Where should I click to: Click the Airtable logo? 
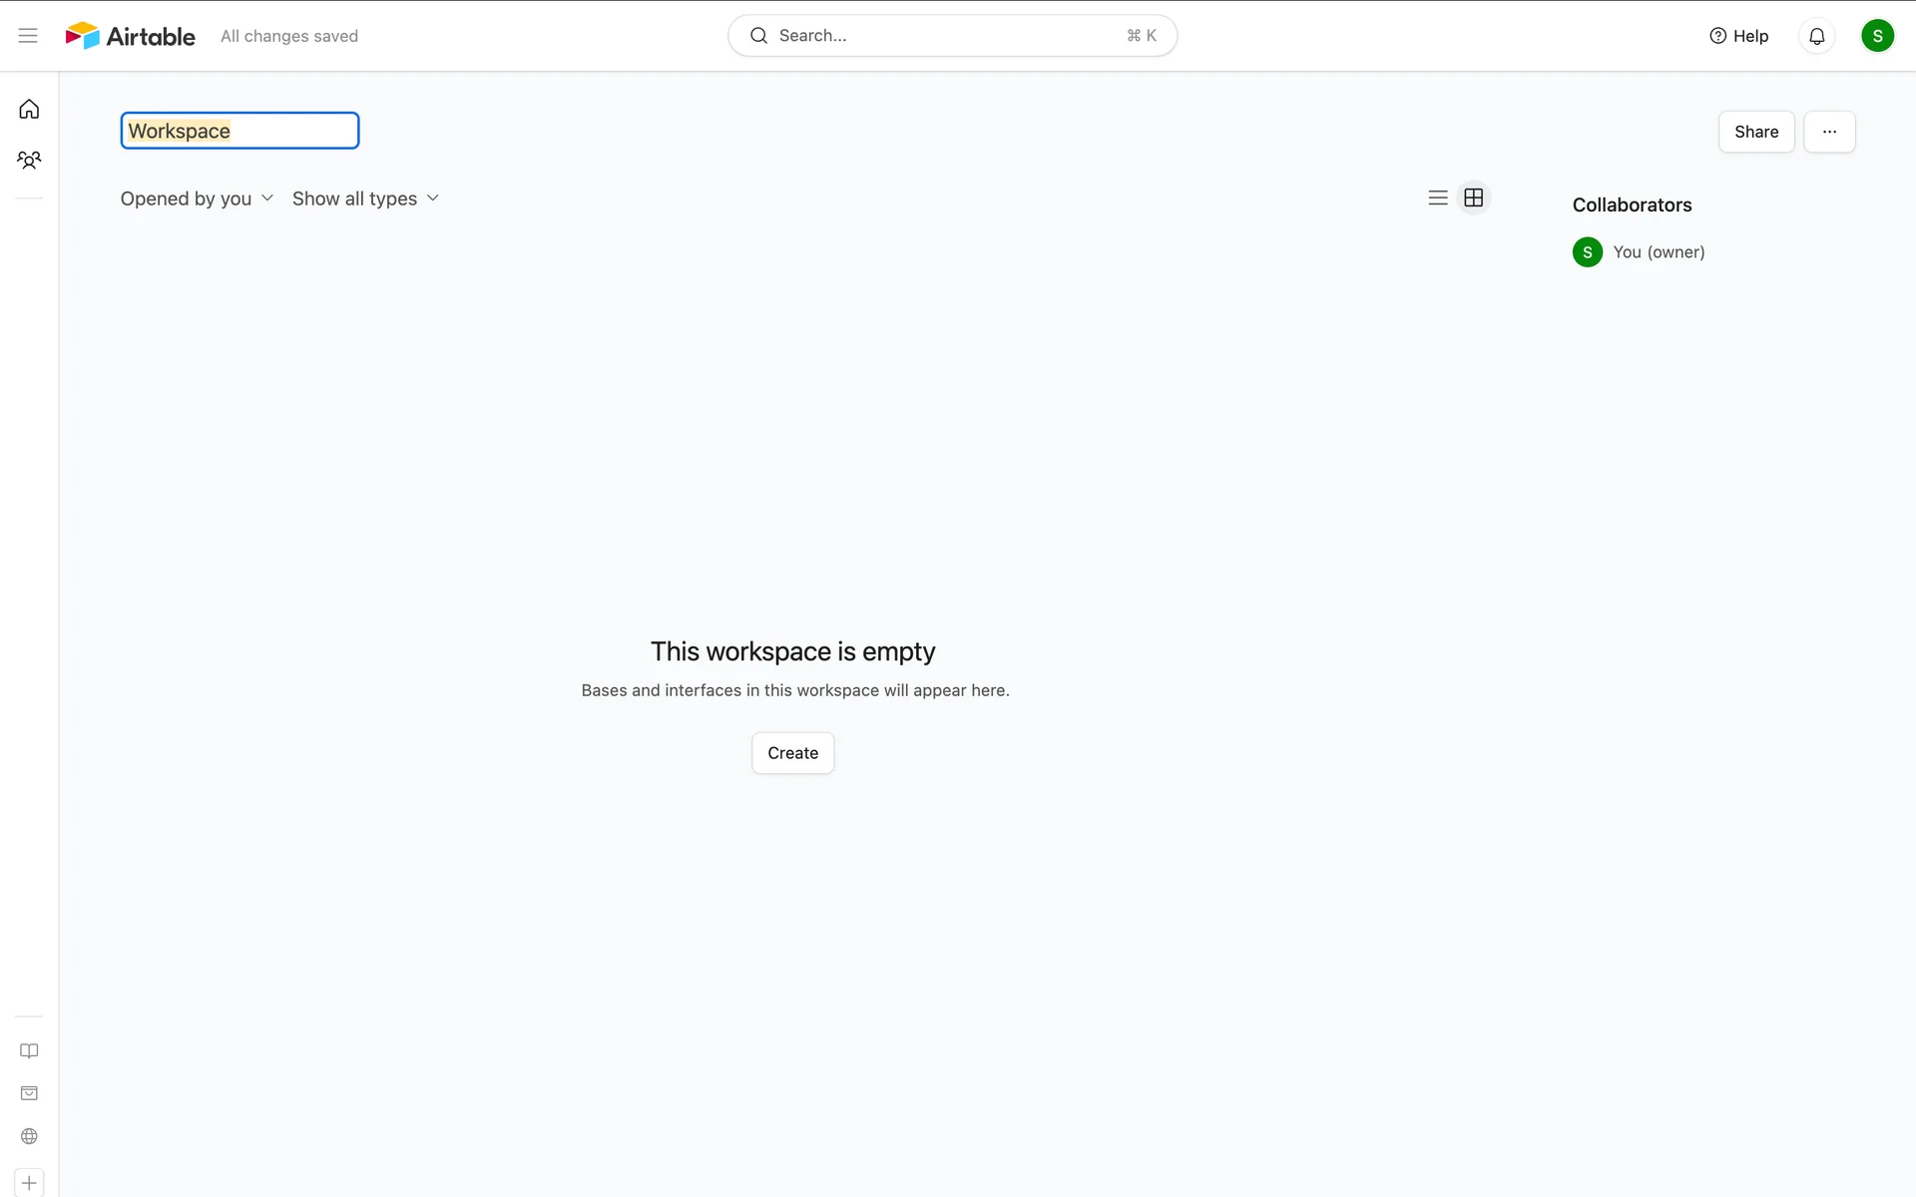[131, 36]
